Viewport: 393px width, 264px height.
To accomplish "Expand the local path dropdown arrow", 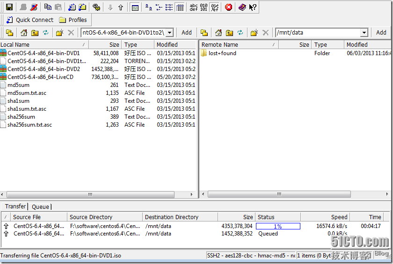I will click(x=170, y=33).
